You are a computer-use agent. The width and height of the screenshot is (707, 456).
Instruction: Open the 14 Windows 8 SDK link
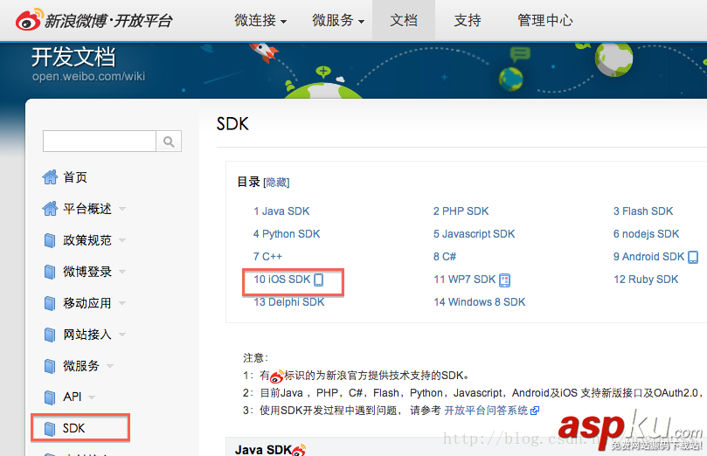(x=479, y=302)
